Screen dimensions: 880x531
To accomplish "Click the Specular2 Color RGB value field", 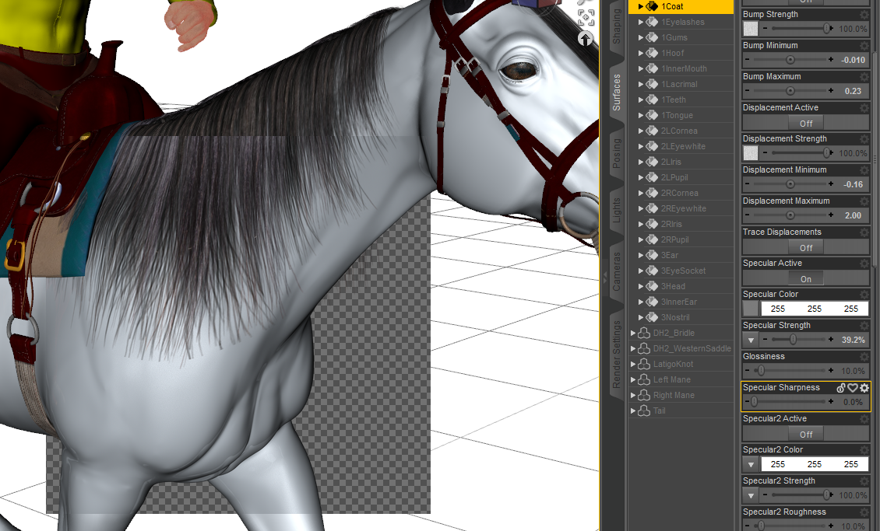I will click(x=815, y=464).
